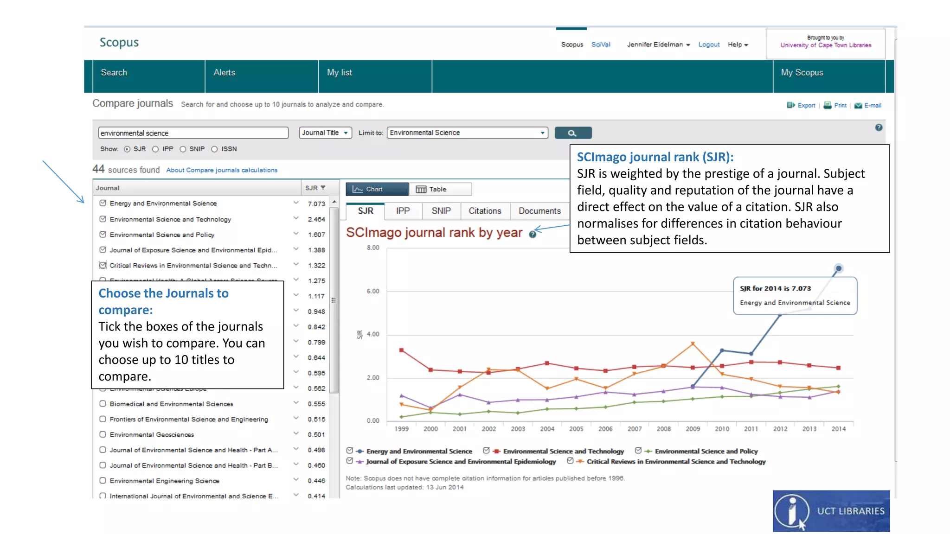The image size is (950, 534).
Task: Click the Journal column header
Action: (197, 188)
